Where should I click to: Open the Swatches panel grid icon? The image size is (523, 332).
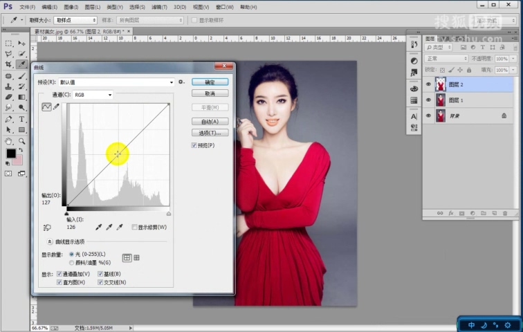pyautogui.click(x=414, y=100)
